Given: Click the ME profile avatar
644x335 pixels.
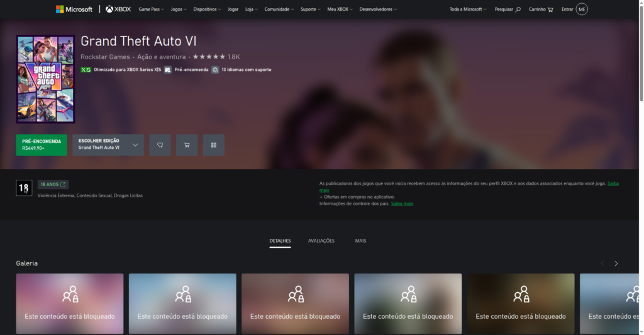Looking at the screenshot, I should 582,9.
